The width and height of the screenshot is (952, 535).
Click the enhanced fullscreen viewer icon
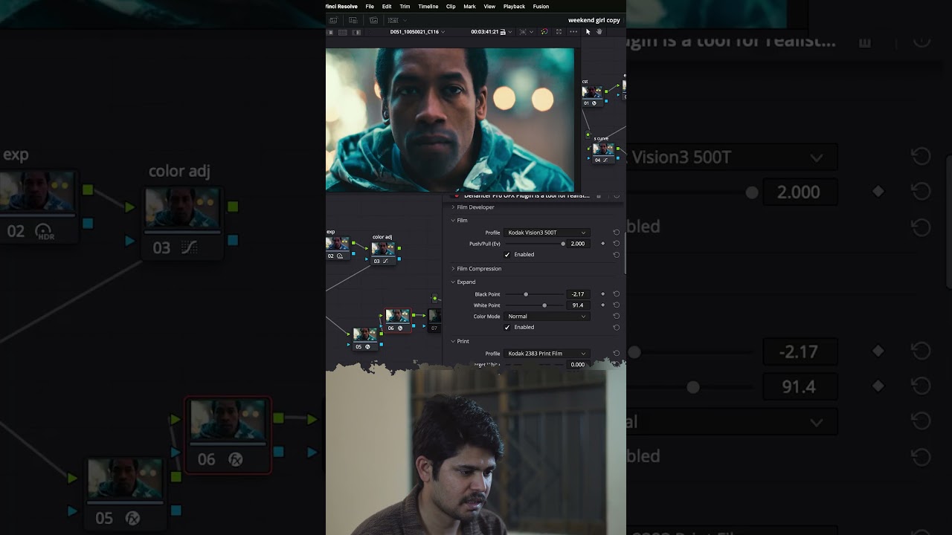click(559, 32)
